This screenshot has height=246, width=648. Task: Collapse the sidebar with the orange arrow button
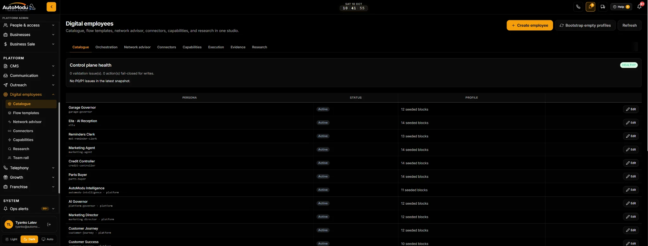51,7
